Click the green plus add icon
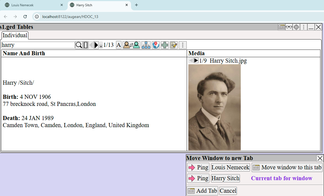Image resolution: width=324 pixels, height=196 pixels. (x=165, y=45)
